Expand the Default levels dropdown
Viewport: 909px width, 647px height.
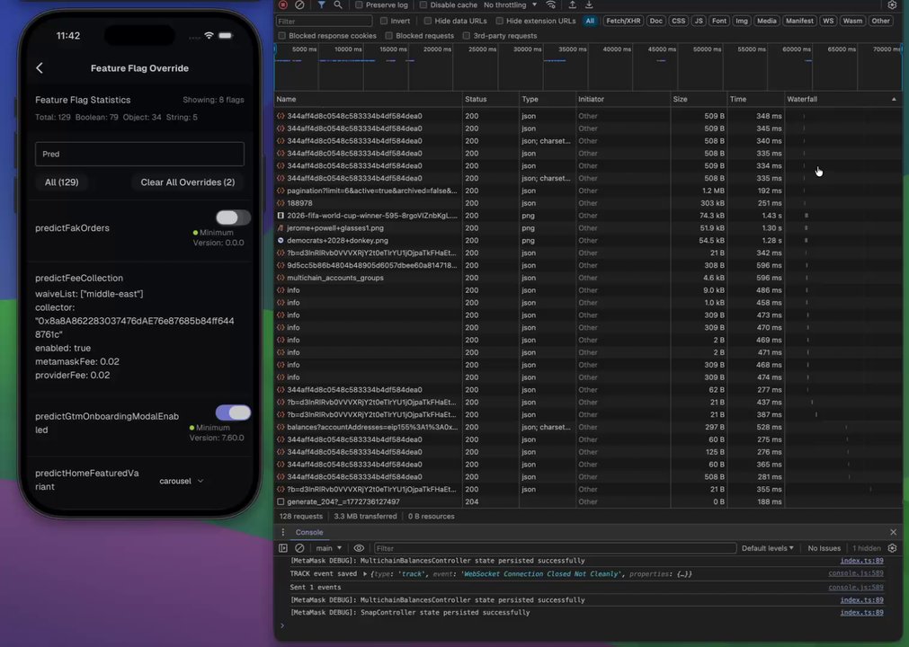click(767, 548)
